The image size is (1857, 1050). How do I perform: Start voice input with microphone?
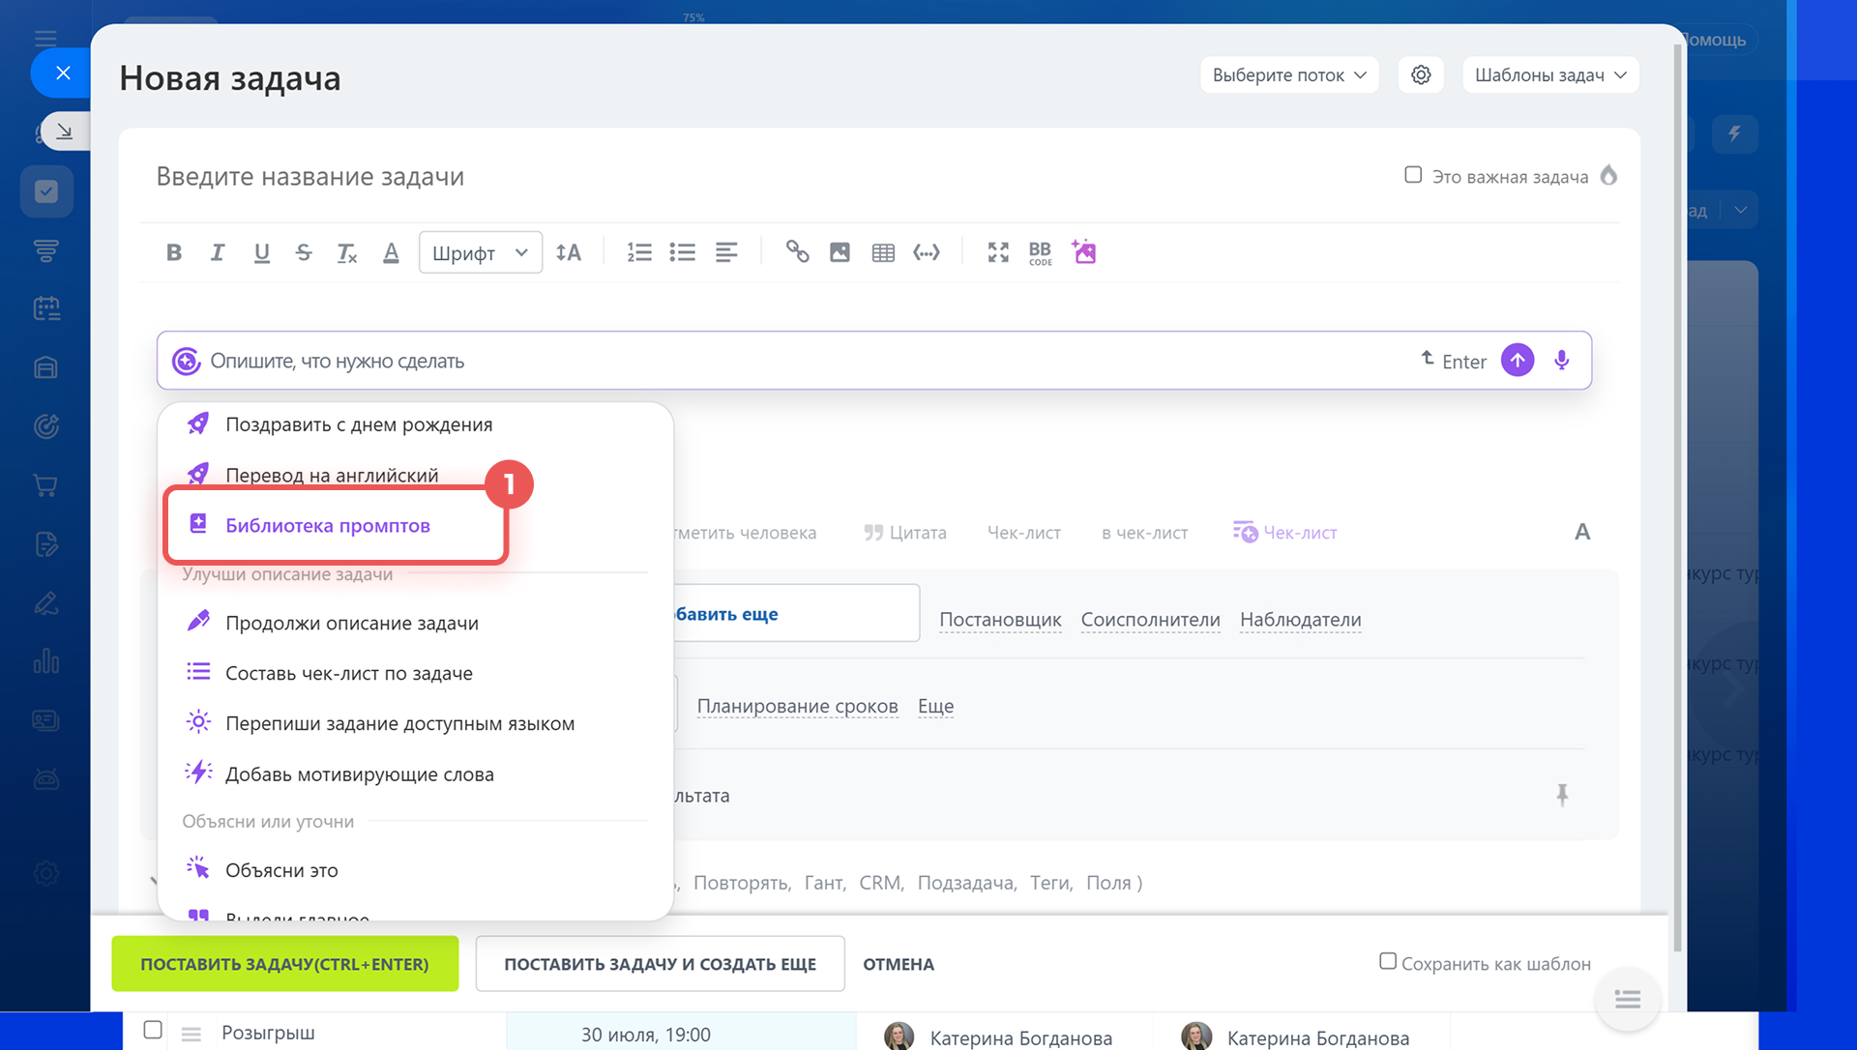click(1562, 361)
